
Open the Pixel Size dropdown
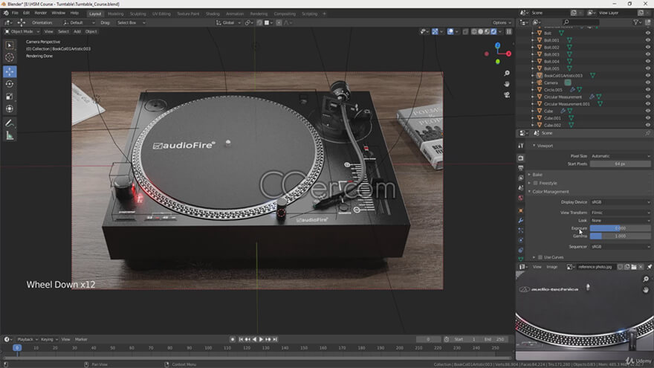pyautogui.click(x=621, y=156)
